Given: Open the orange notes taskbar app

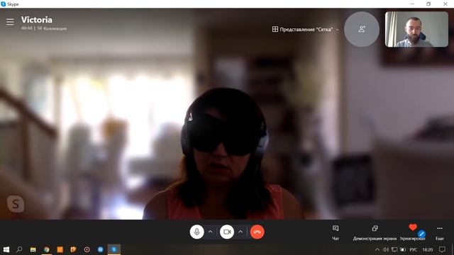Looking at the screenshot, I should 73,249.
